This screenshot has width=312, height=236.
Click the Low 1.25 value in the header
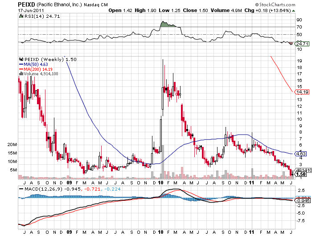pos(169,11)
